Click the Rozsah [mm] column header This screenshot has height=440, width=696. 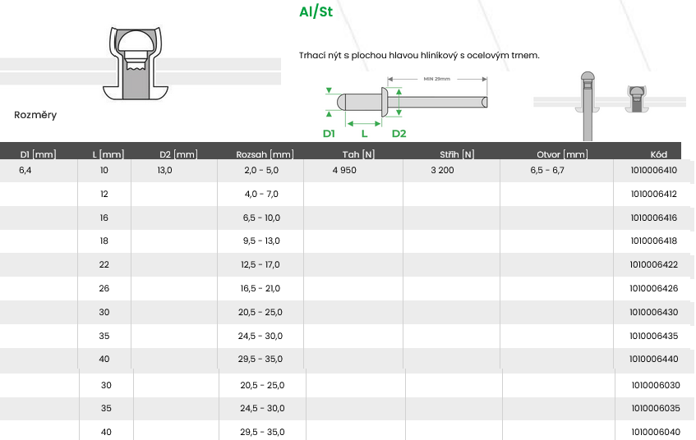265,154
